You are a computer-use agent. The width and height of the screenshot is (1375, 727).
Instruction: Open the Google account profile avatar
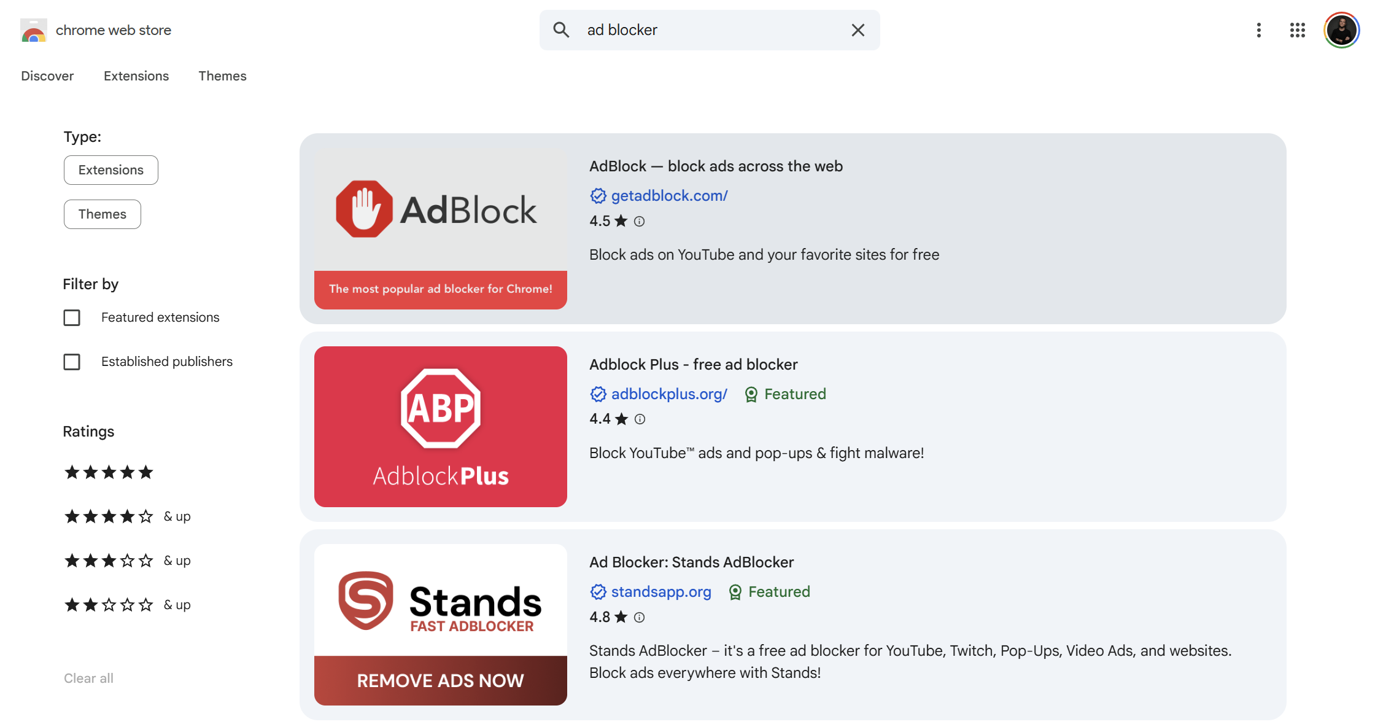click(1341, 30)
